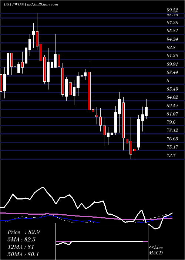Click the 92.8 price axis label
185x260 pixels.
[171, 48]
